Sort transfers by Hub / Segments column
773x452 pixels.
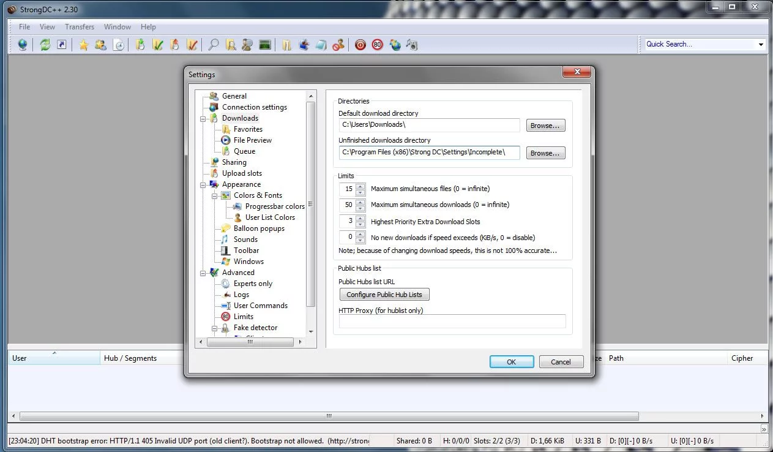142,358
